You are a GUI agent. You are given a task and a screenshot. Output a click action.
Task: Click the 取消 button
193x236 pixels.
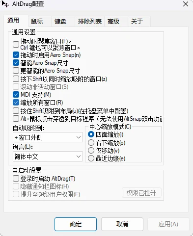[122, 224]
